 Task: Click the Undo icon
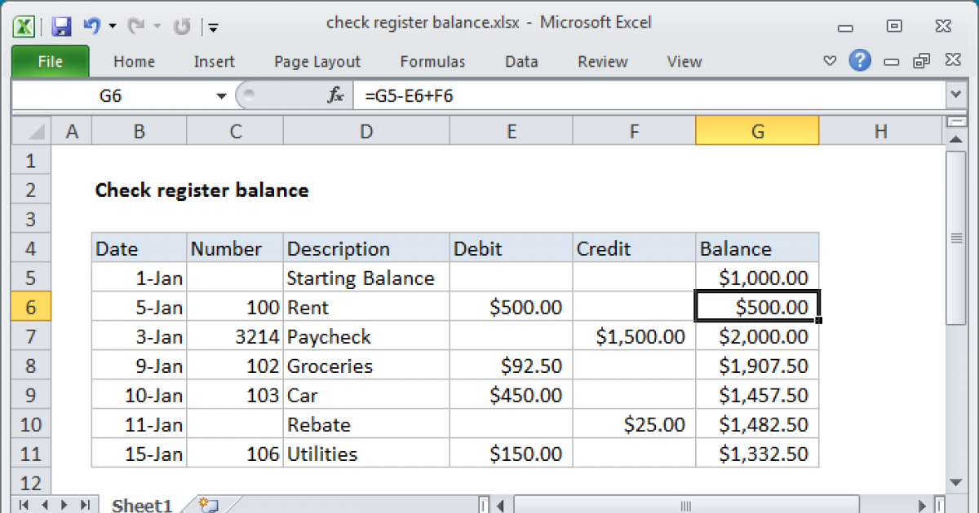pos(92,25)
